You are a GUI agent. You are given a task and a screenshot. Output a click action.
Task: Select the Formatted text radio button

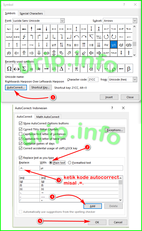[70, 163]
